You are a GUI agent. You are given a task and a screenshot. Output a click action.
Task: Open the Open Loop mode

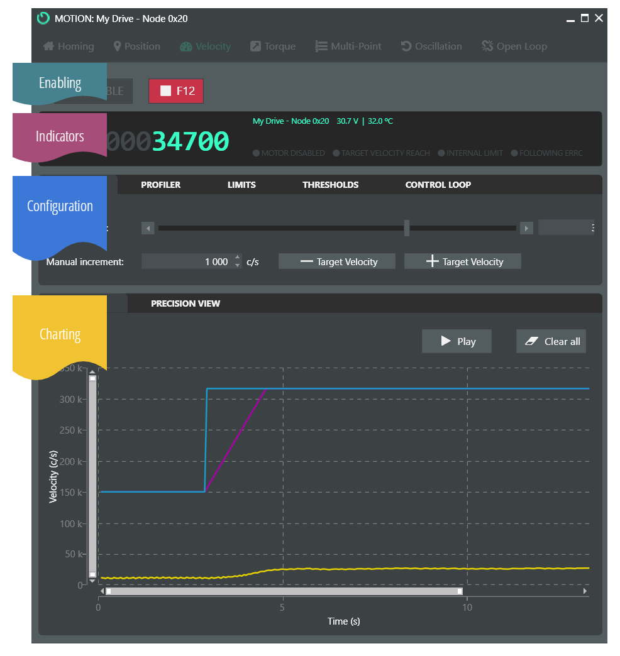514,46
